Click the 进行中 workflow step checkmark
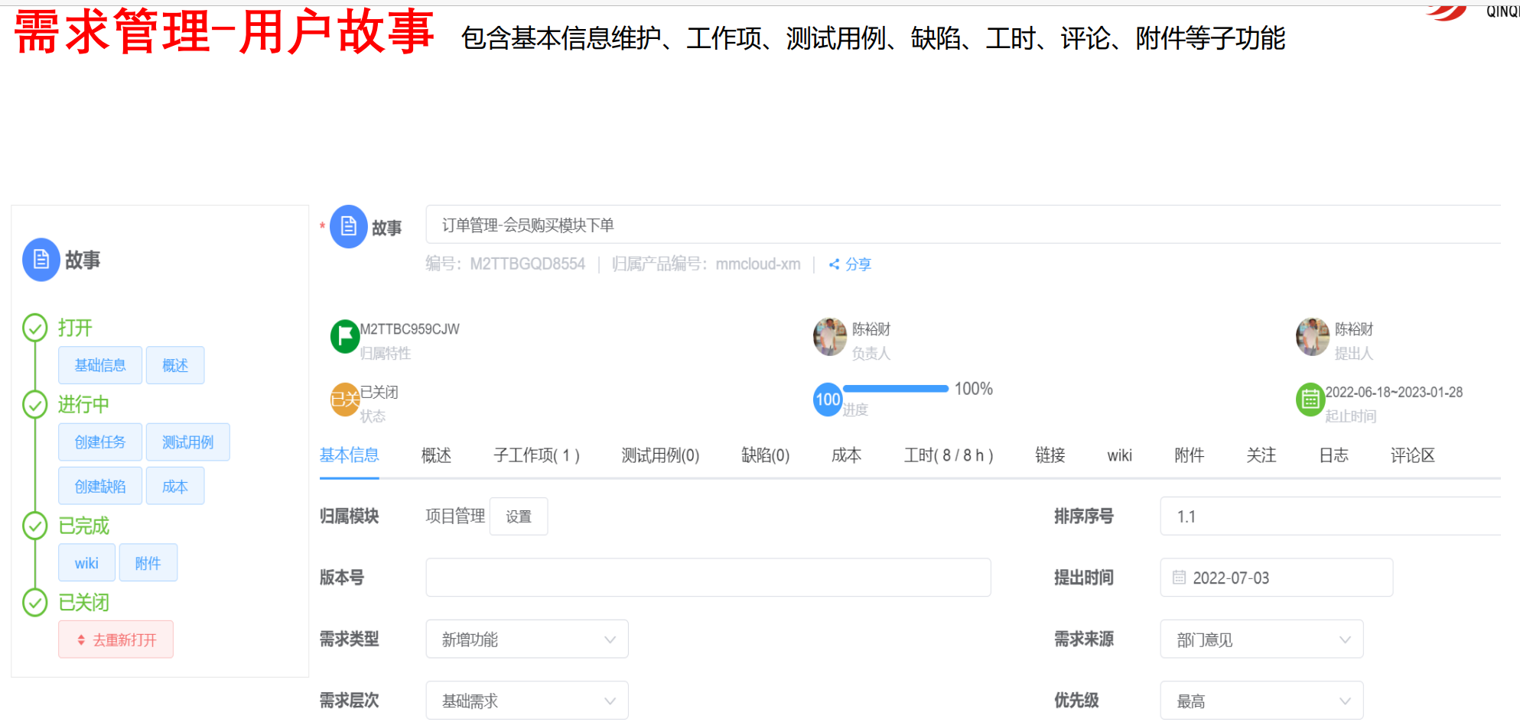The height and width of the screenshot is (725, 1520). point(35,404)
